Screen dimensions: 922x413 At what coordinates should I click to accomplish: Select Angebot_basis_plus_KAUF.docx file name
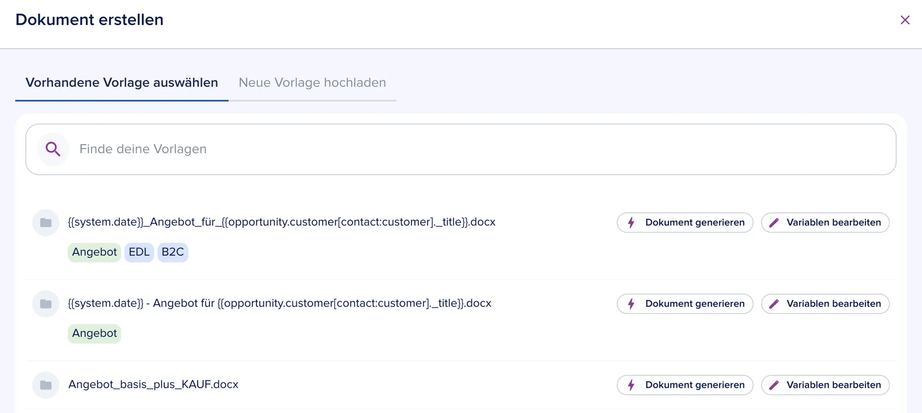tap(153, 385)
